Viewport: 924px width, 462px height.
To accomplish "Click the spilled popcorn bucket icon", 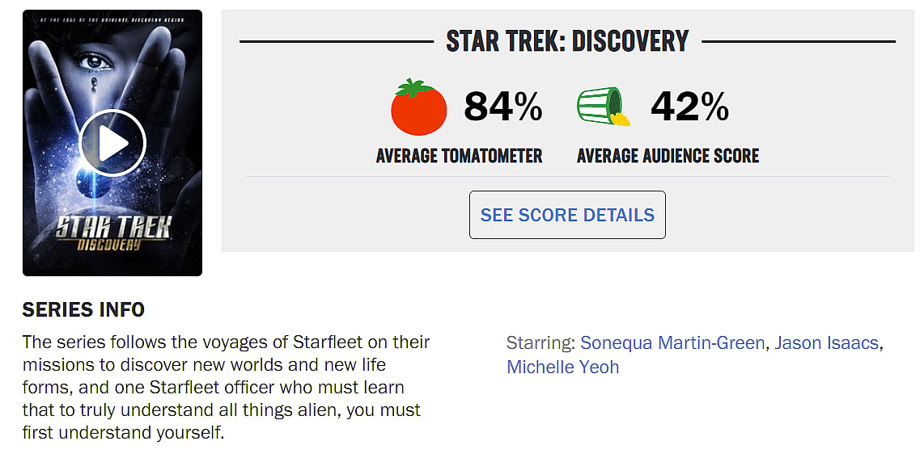I will (x=604, y=107).
